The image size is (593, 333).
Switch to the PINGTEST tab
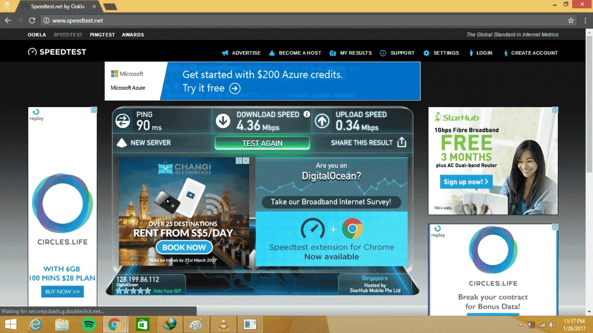[x=102, y=35]
